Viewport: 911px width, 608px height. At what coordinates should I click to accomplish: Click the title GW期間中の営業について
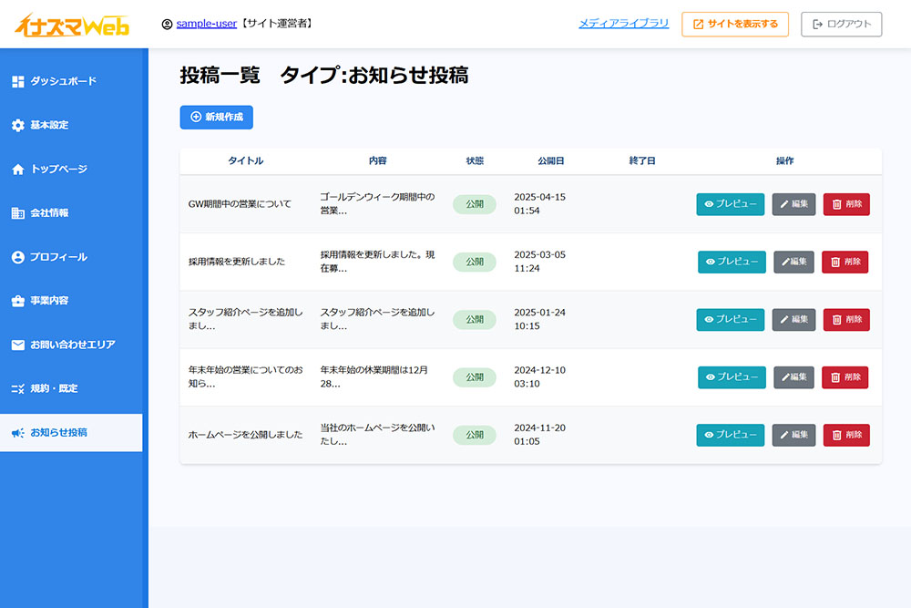click(240, 204)
